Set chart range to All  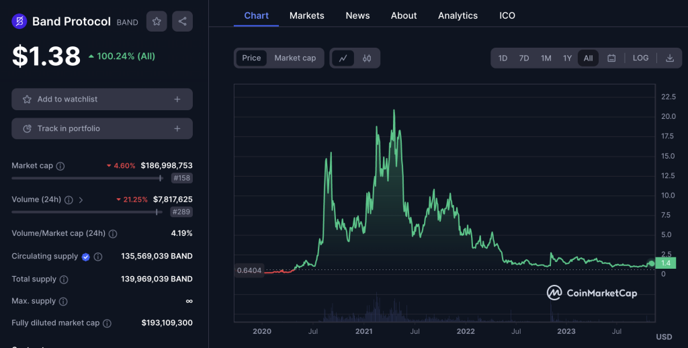coord(589,58)
